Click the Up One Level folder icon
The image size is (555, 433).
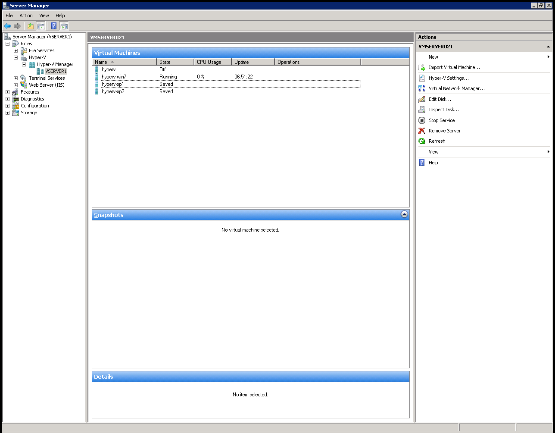tap(31, 26)
